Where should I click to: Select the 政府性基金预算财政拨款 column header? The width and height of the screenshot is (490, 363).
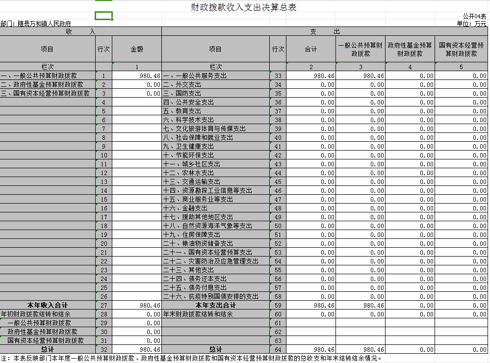pos(410,49)
